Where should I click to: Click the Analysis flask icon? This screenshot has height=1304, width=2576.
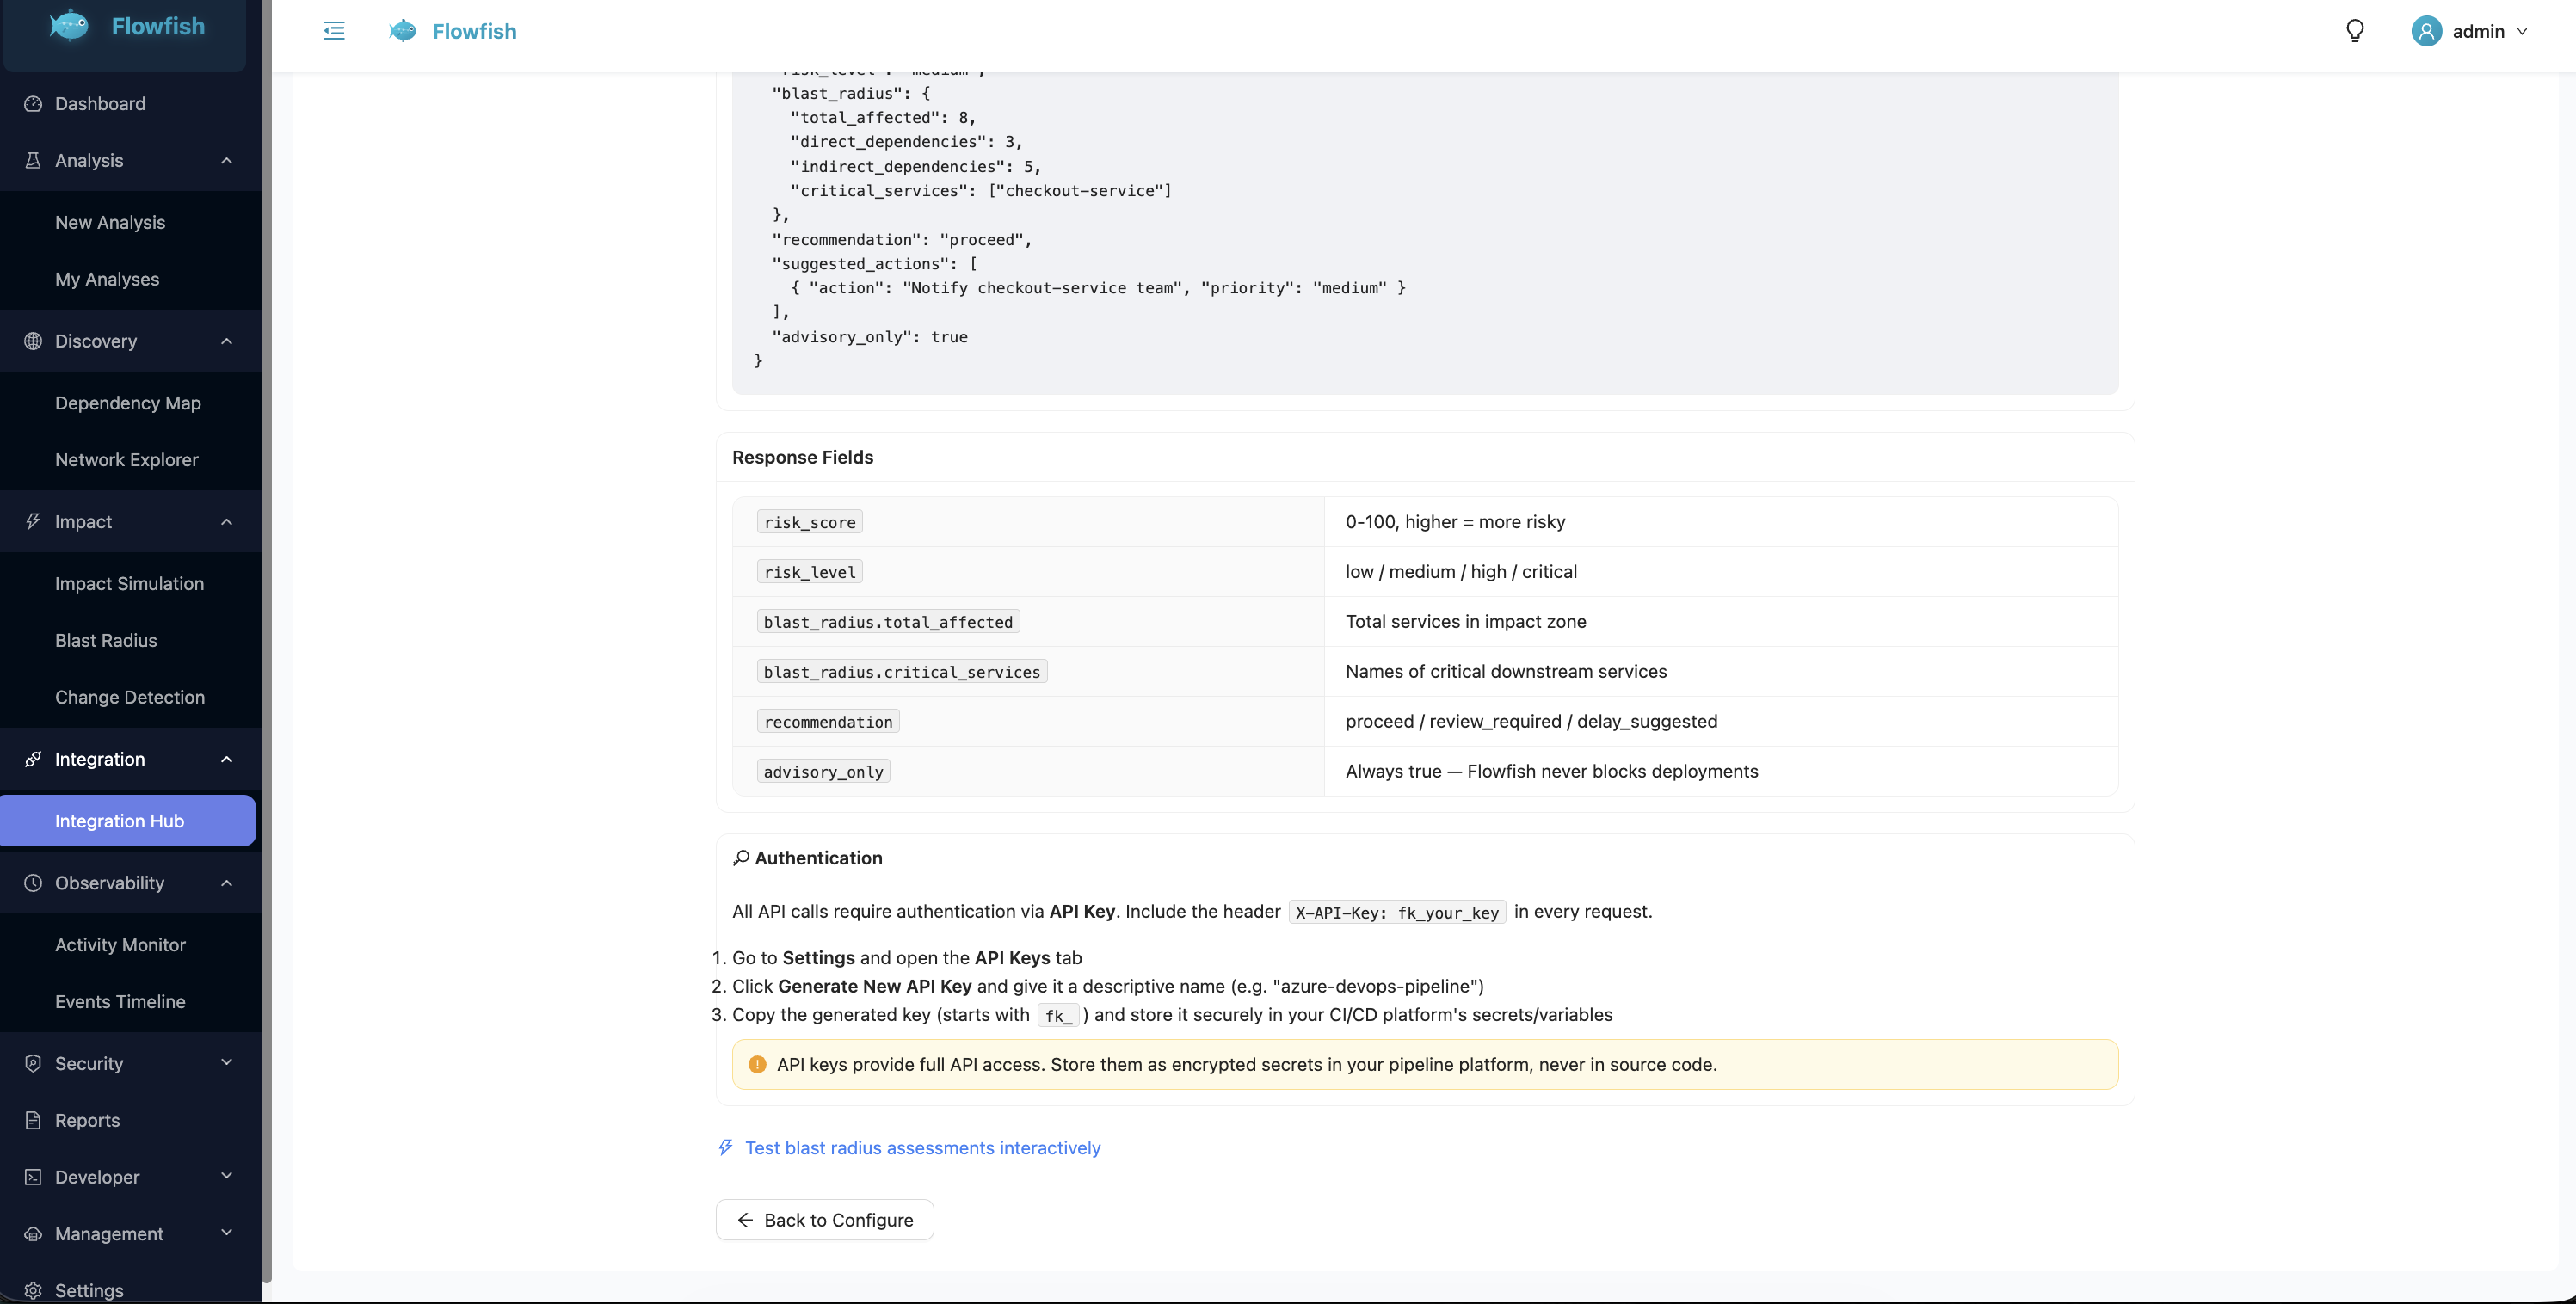(x=33, y=160)
